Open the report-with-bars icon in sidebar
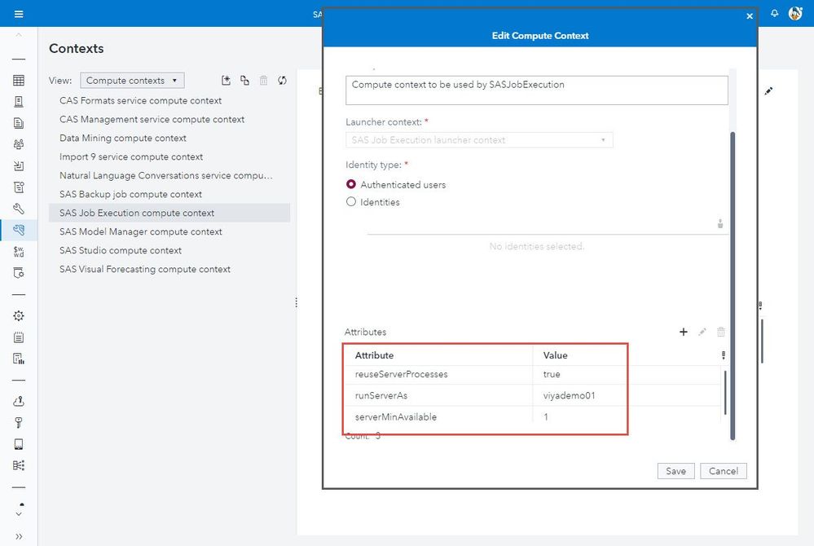 pyautogui.click(x=19, y=359)
